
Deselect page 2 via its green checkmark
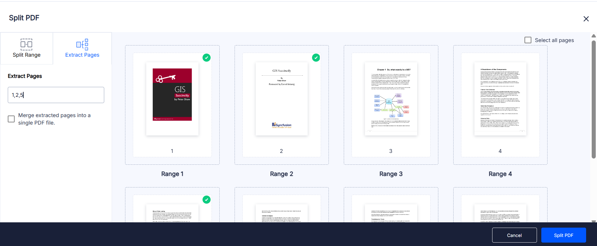point(316,58)
